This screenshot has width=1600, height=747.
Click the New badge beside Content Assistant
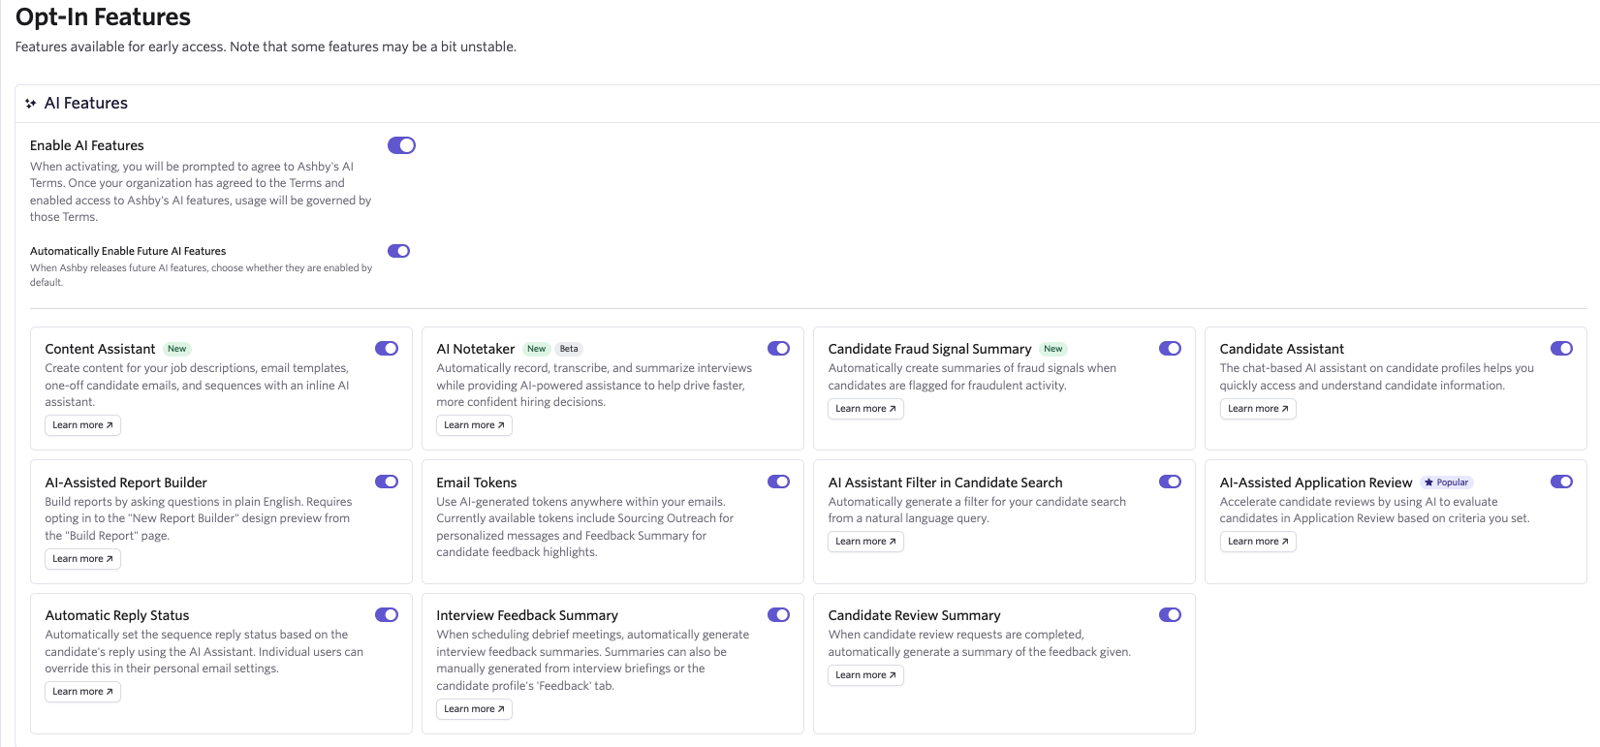[x=176, y=349]
